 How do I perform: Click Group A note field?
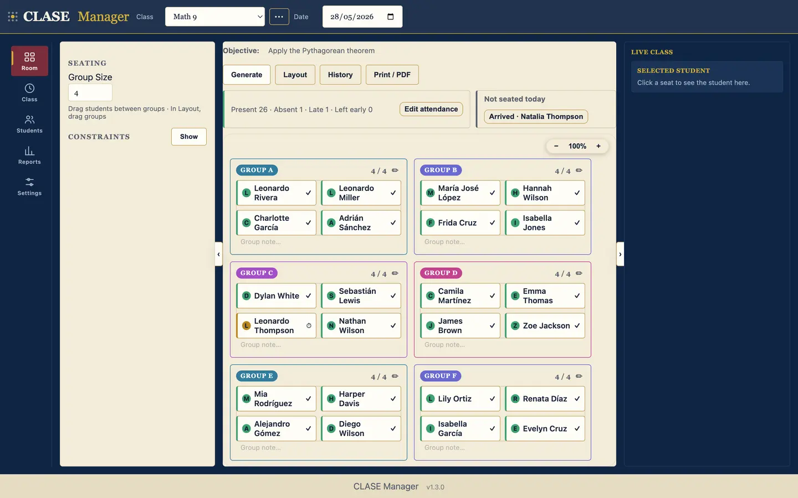coord(319,242)
